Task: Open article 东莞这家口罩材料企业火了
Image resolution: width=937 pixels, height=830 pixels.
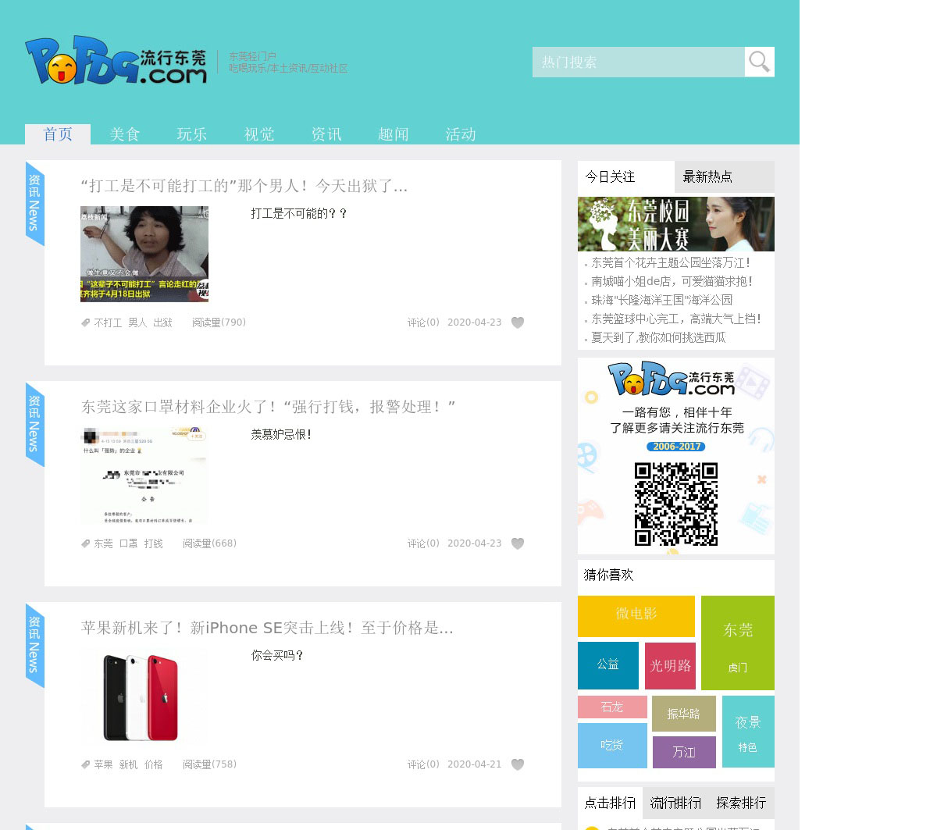Action: click(269, 407)
